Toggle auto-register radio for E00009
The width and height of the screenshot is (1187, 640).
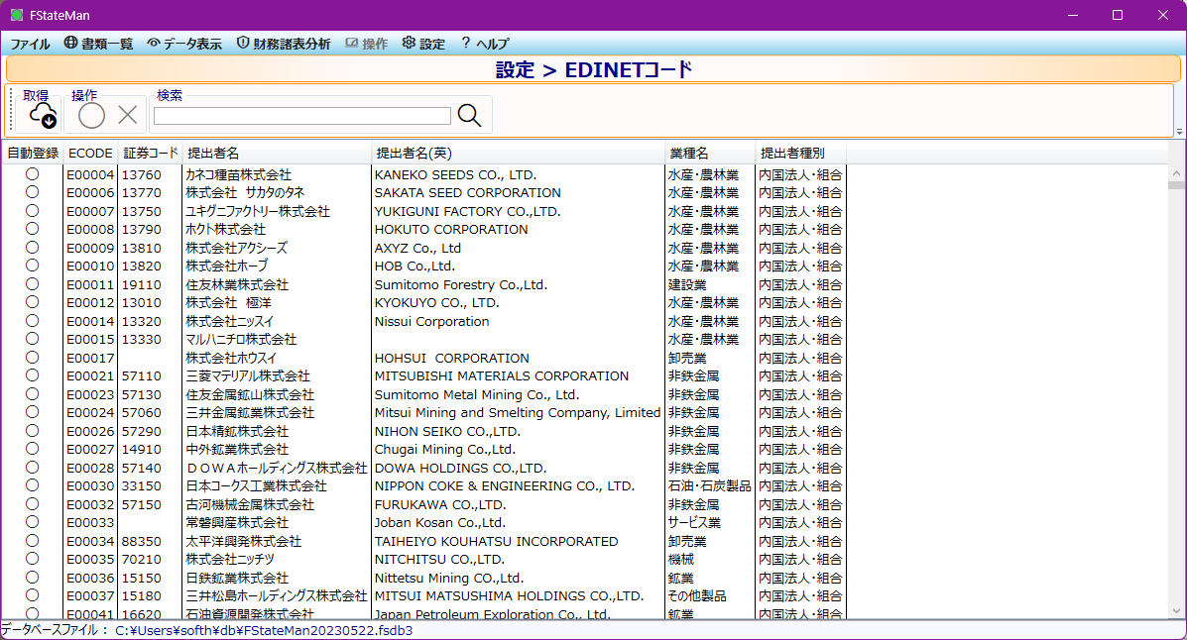pos(32,248)
